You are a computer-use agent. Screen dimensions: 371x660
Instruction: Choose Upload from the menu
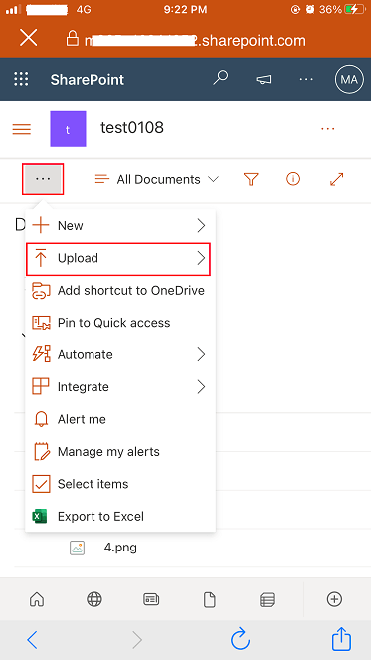coord(118,258)
